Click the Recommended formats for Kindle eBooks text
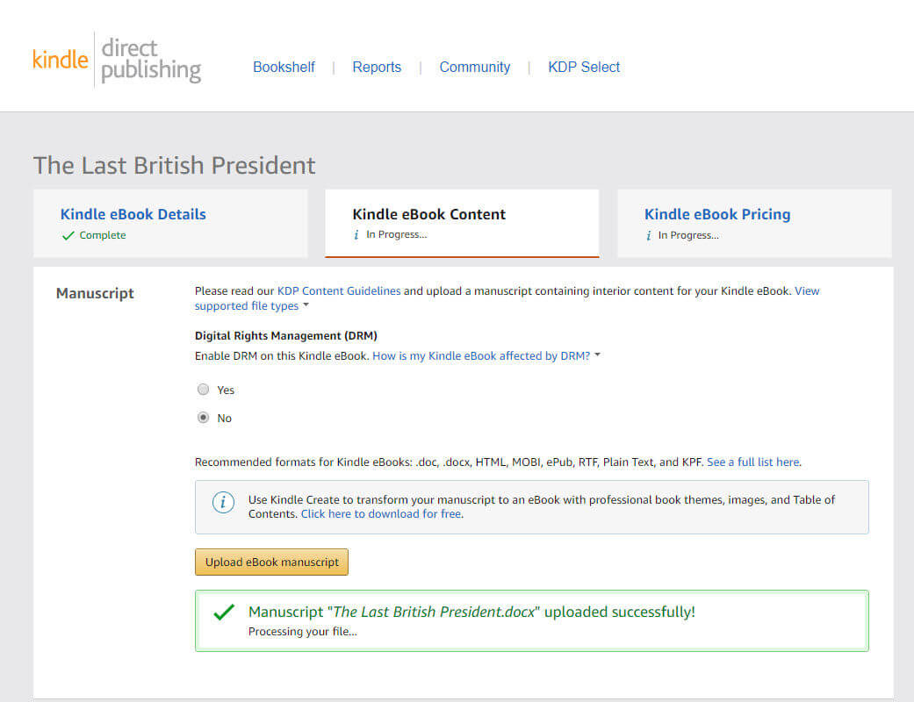The image size is (914, 702). [x=450, y=462]
